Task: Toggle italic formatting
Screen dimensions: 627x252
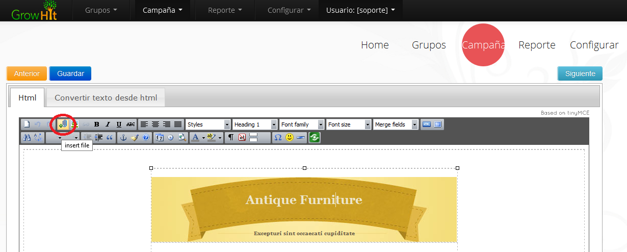Action: [108, 124]
